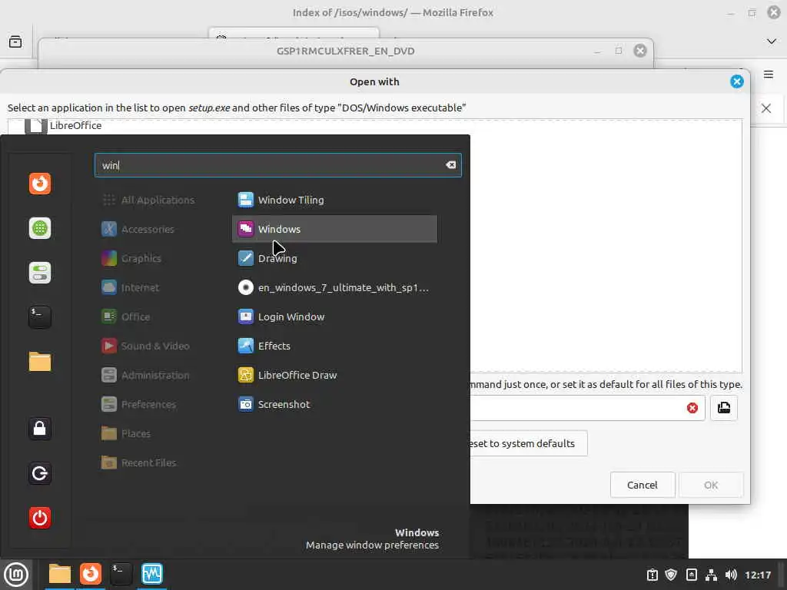Open the network connection tray icon

711,575
